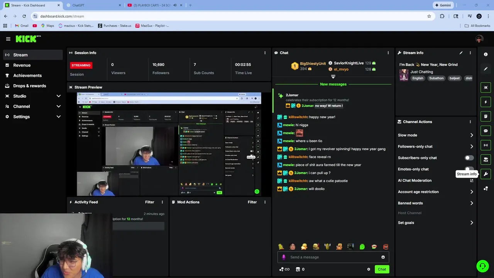Click the English tag in Stream info
The height and width of the screenshot is (278, 494).
coord(418,78)
